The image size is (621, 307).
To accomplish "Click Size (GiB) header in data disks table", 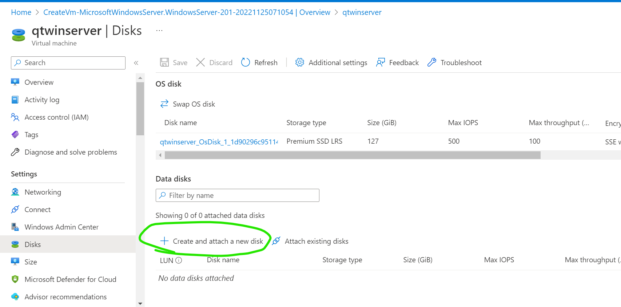I will (x=418, y=260).
